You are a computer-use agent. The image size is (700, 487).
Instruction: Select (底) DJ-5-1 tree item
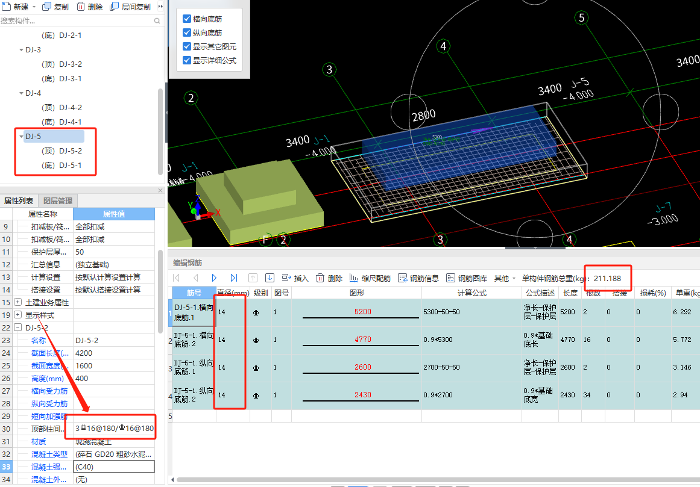point(61,166)
